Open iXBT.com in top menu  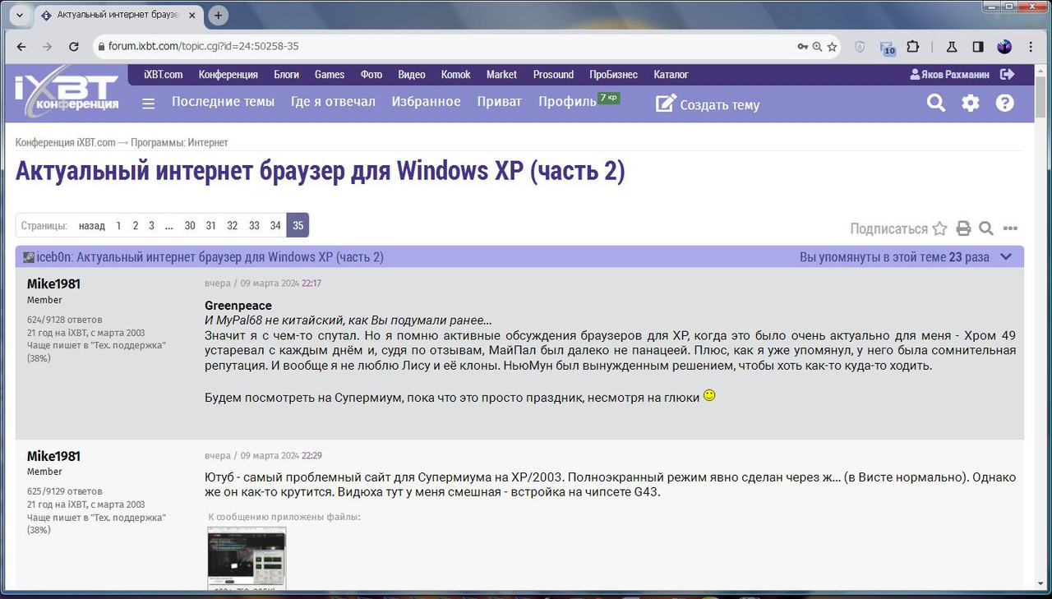[164, 74]
